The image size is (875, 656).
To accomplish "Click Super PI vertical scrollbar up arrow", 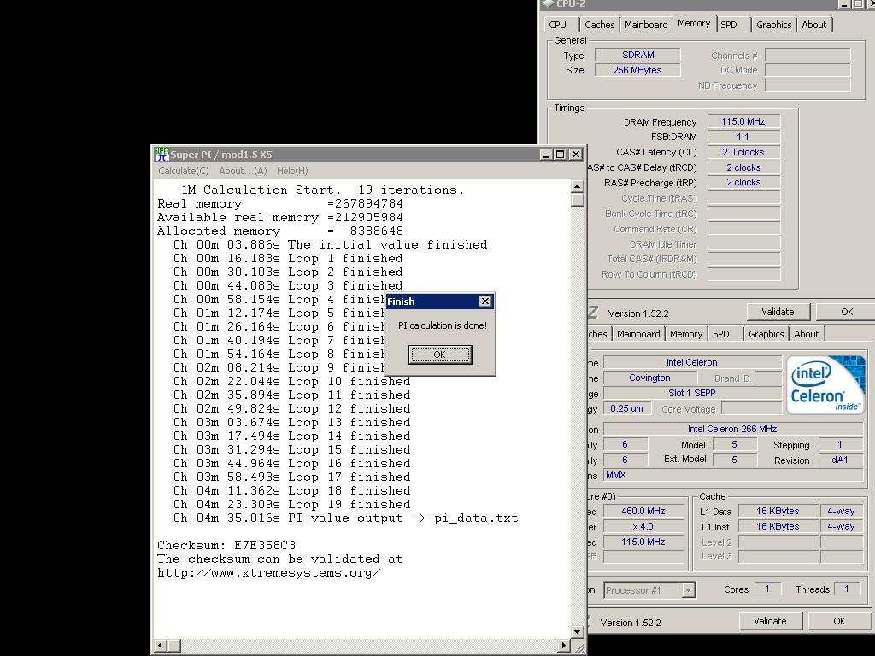I will (578, 187).
